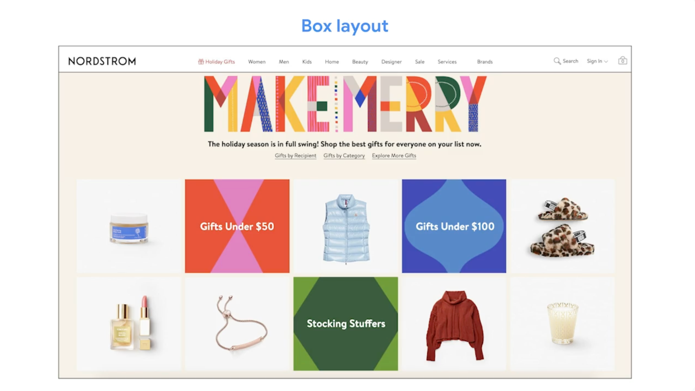Select the Beauty menu item

pyautogui.click(x=360, y=62)
